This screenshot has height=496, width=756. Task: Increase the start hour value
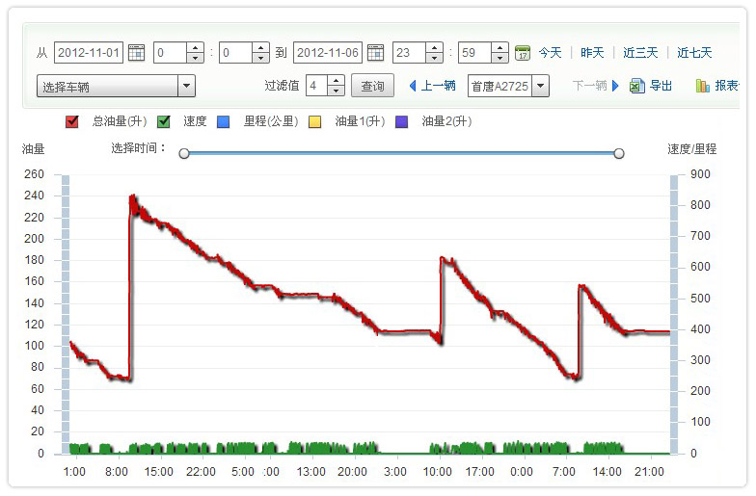click(x=195, y=48)
